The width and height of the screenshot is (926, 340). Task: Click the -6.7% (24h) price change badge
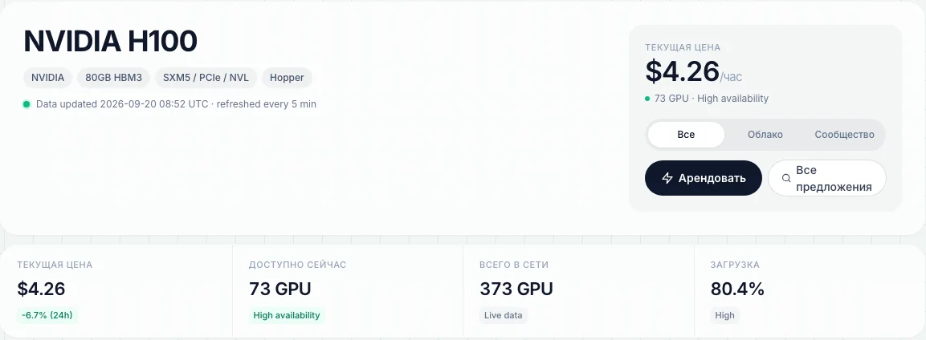click(x=47, y=315)
